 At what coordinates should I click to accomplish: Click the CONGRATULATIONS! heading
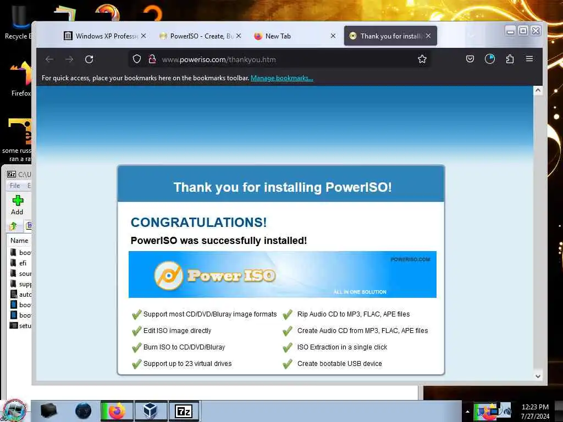pos(198,223)
